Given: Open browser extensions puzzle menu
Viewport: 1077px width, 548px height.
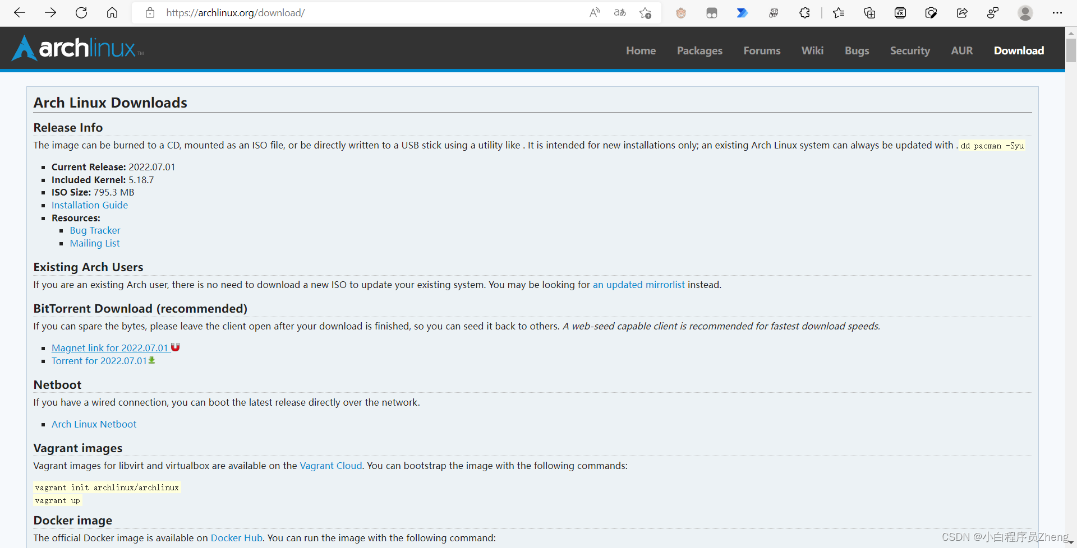Looking at the screenshot, I should 805,13.
